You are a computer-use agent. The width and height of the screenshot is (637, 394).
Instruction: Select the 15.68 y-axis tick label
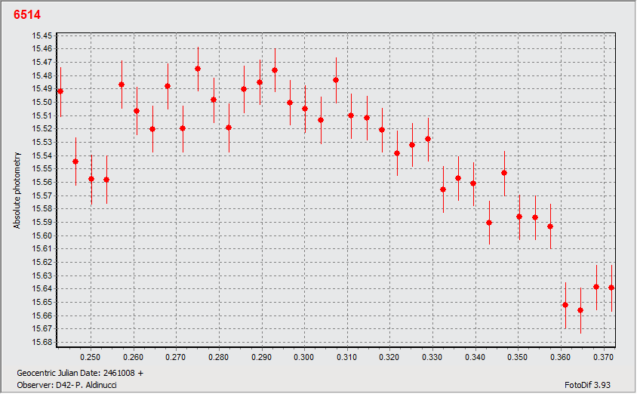coord(42,342)
